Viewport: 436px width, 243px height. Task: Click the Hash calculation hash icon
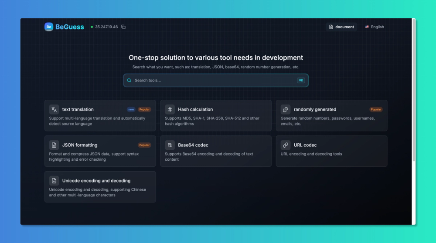click(170, 109)
